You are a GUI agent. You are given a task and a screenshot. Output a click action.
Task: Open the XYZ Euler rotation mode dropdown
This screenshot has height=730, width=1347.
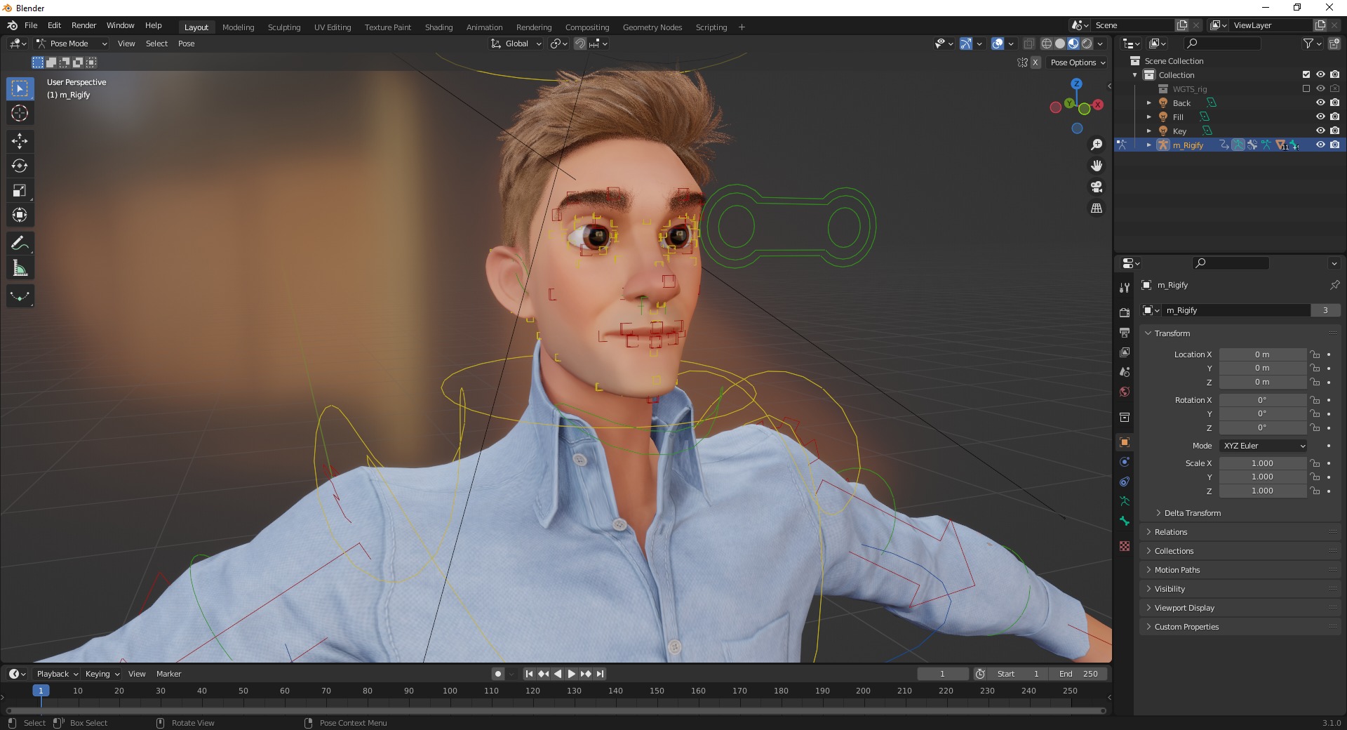pos(1264,446)
